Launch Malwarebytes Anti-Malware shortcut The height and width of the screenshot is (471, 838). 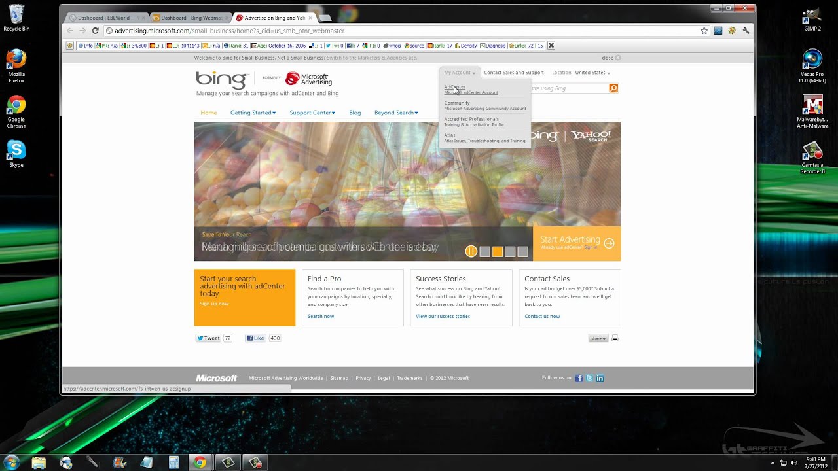tap(812, 112)
